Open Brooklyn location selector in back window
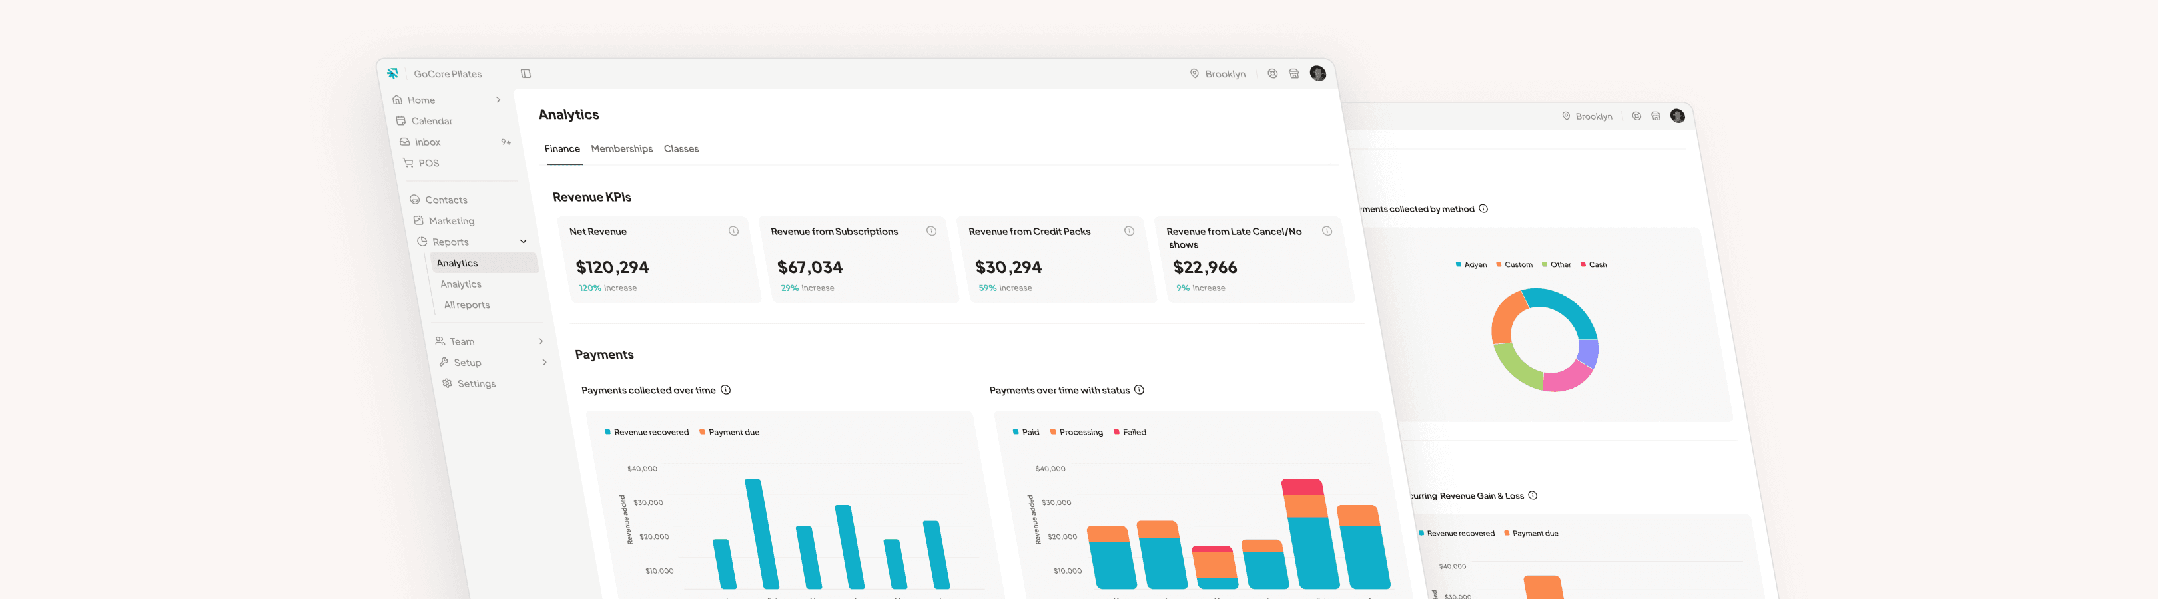The image size is (2158, 599). click(x=1587, y=116)
